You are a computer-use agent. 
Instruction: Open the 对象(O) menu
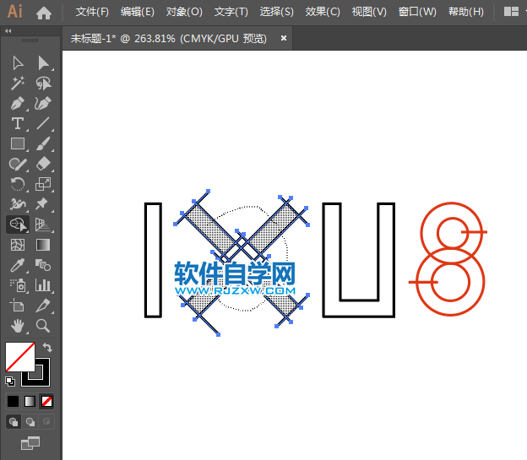click(x=184, y=12)
